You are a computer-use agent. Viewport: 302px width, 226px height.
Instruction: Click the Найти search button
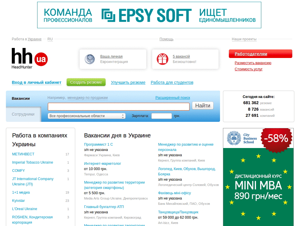tap(203, 106)
